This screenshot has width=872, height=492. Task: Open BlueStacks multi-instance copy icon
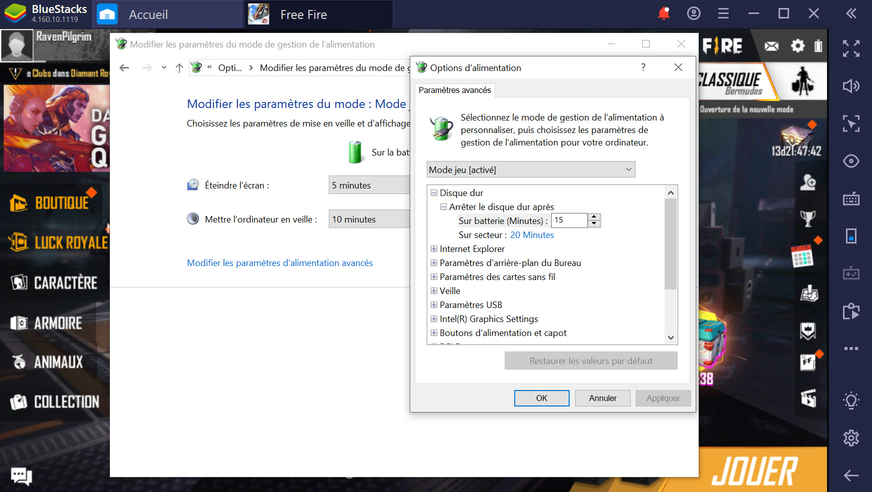[x=851, y=311]
